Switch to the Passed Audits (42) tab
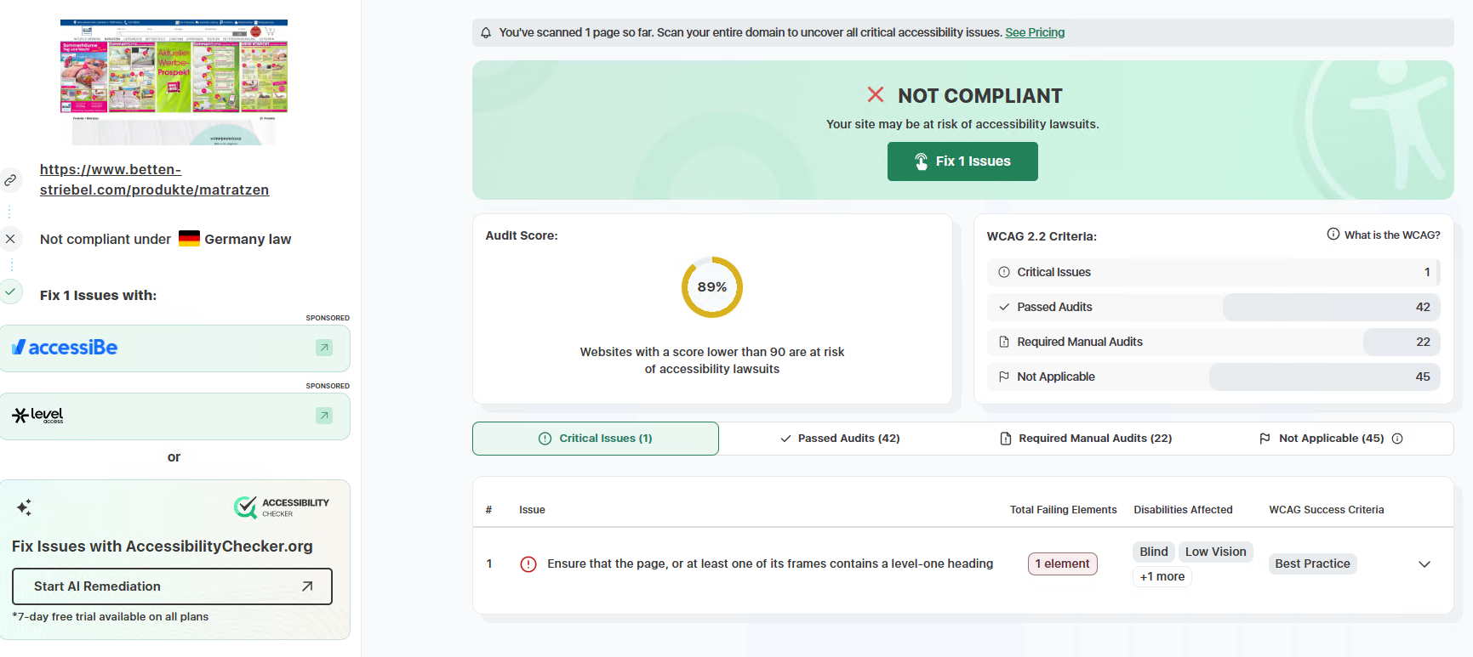Image resolution: width=1473 pixels, height=657 pixels. [840, 439]
